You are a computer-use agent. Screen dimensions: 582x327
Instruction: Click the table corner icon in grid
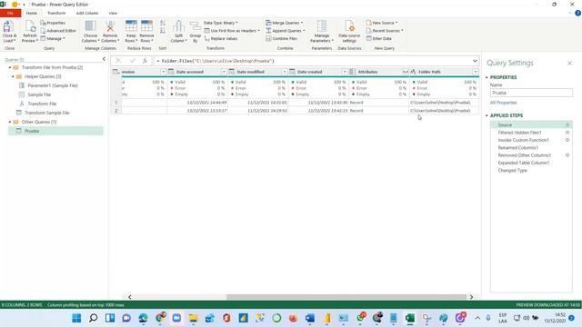(x=115, y=72)
